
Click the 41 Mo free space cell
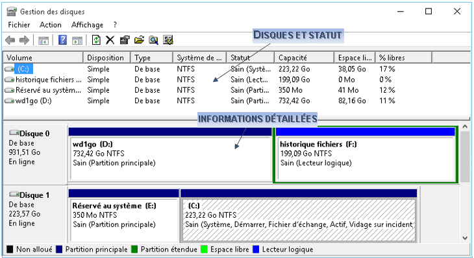pos(348,90)
